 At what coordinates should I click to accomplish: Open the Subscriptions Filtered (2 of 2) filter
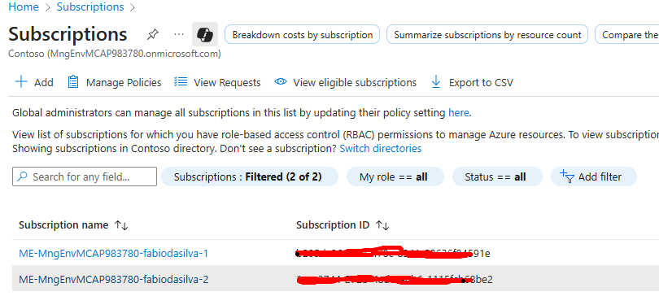point(250,176)
